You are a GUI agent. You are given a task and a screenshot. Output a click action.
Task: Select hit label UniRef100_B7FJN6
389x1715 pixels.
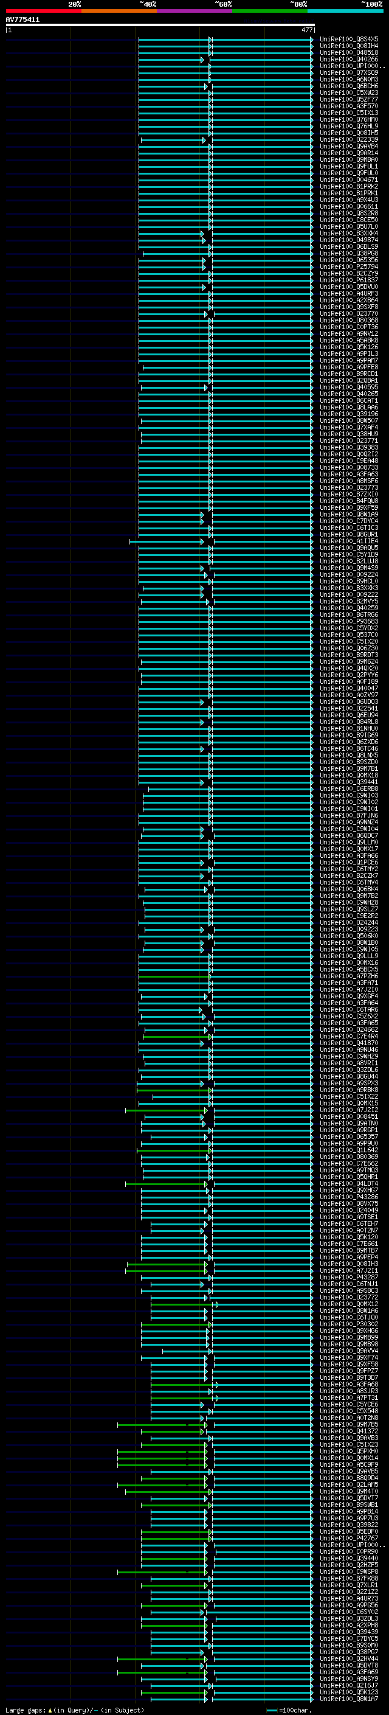pyautogui.click(x=349, y=815)
